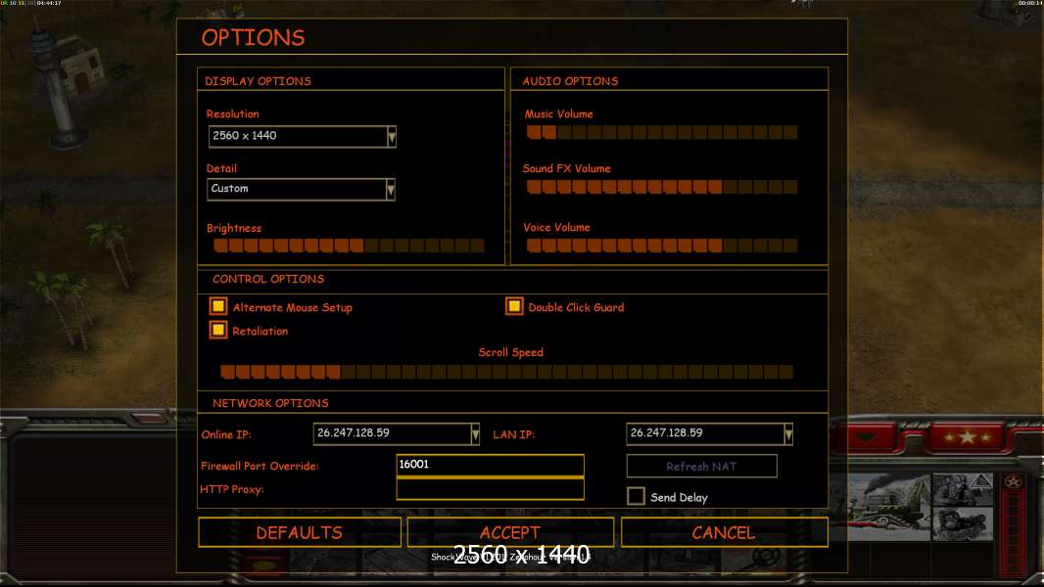The width and height of the screenshot is (1044, 587).
Task: Click the Voice Volume label
Action: pos(556,227)
